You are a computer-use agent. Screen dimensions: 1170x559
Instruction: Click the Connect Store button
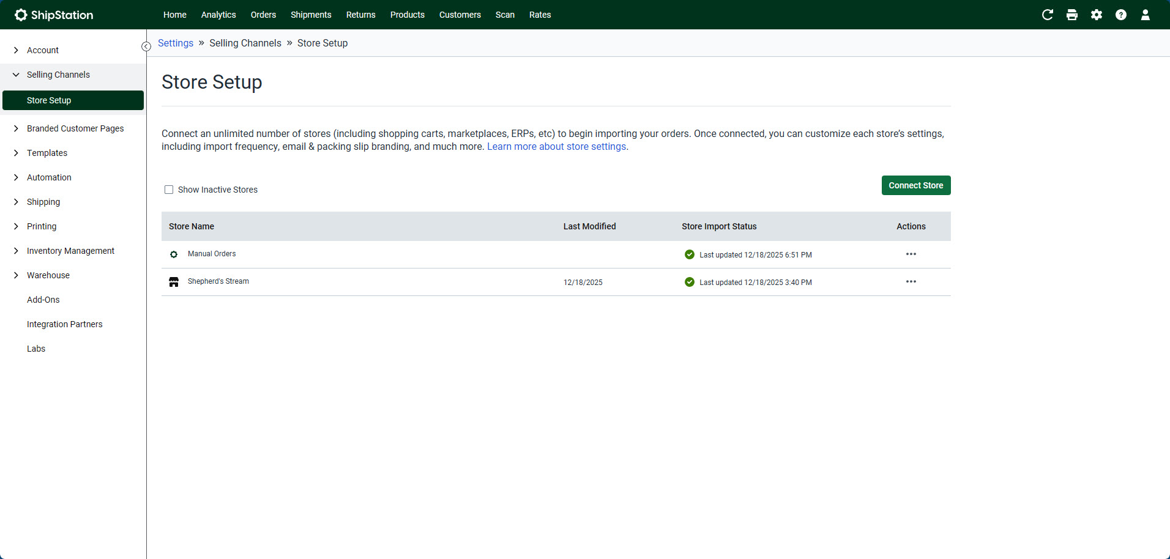915,185
